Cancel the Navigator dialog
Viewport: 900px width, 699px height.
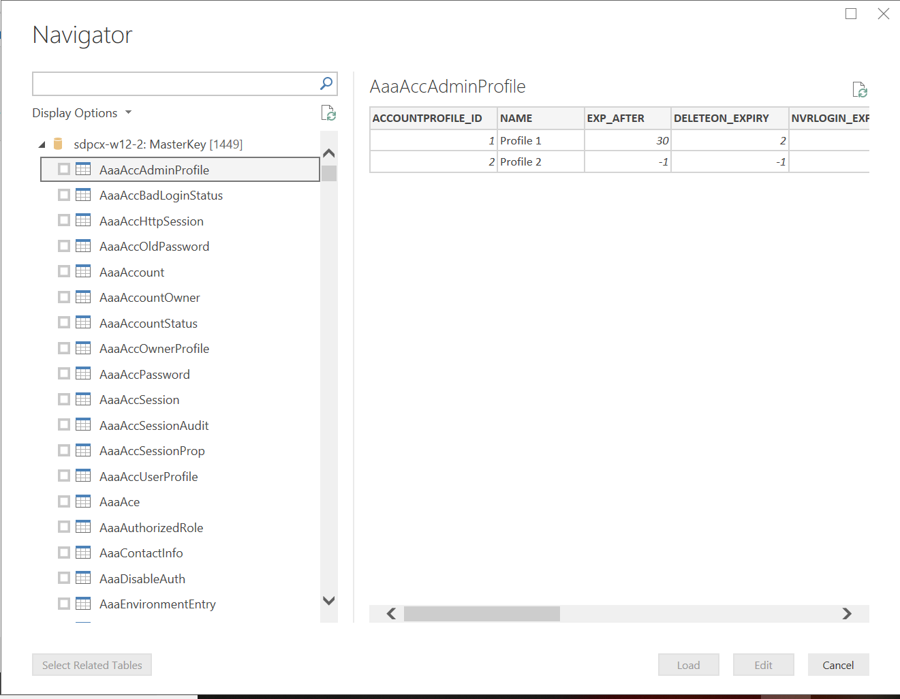(x=838, y=665)
